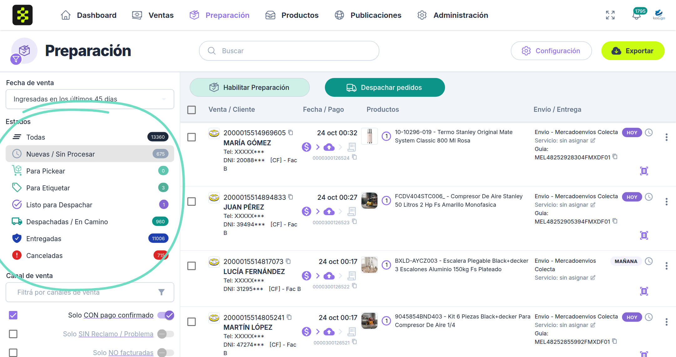Viewport: 676px width, 357px height.
Task: Open Compresor De Aire Stanley thumbnail
Action: [x=369, y=200]
